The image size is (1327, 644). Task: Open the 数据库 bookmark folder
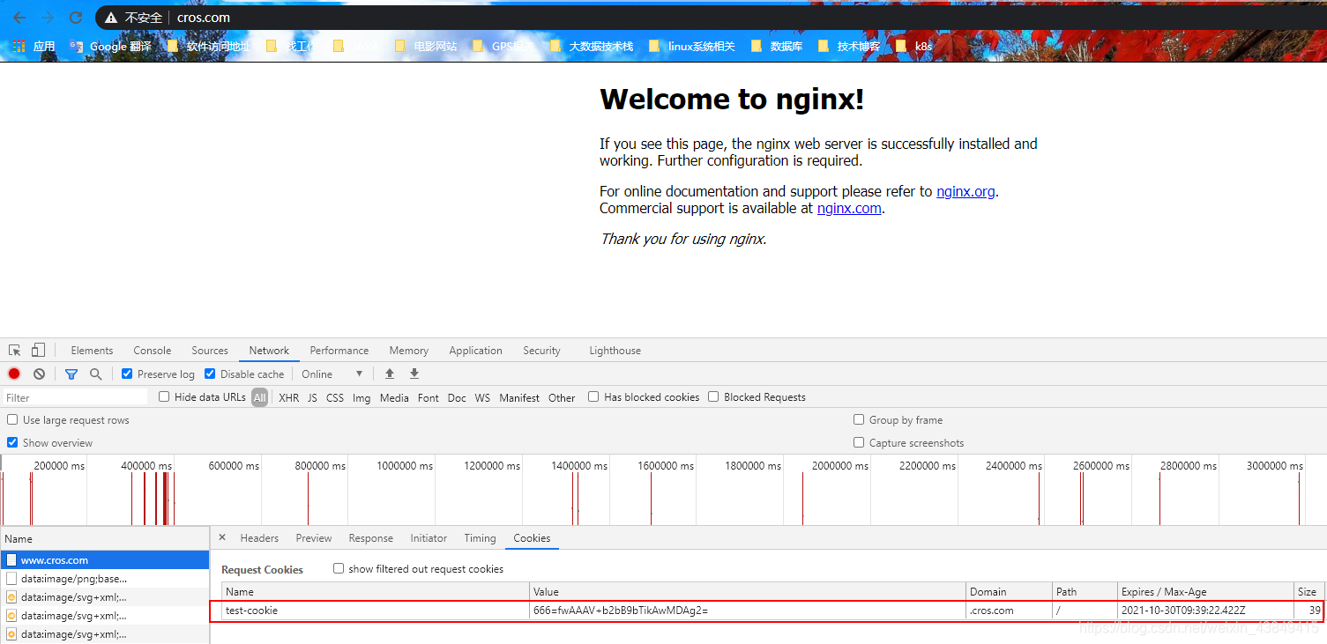click(x=777, y=46)
